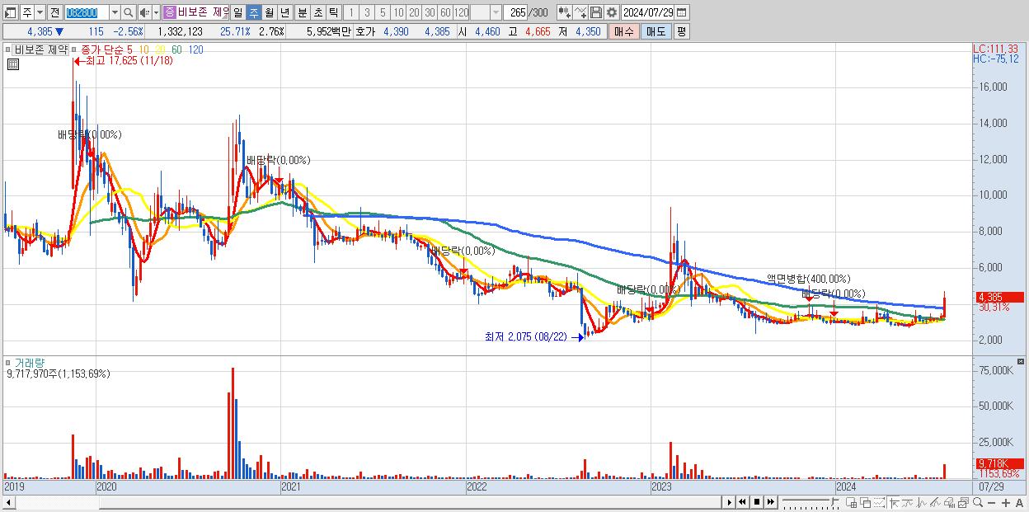
Task: Open the calendar date picker icon
Action: pos(681,12)
